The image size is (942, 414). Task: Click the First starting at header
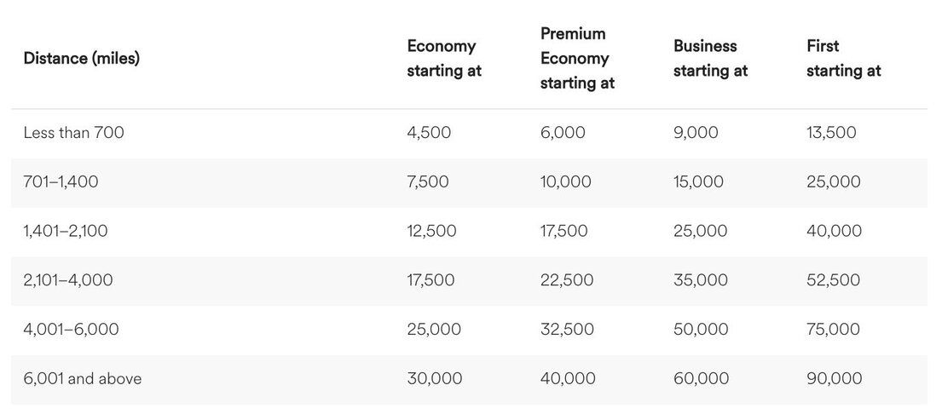click(x=843, y=59)
